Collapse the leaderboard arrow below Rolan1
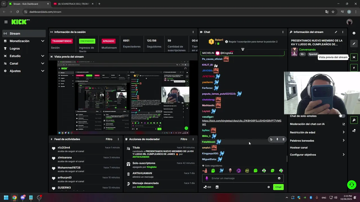360x202 pixels. coord(243,49)
